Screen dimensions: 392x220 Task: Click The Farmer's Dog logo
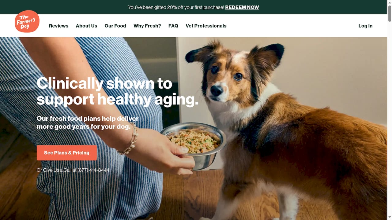(x=27, y=21)
